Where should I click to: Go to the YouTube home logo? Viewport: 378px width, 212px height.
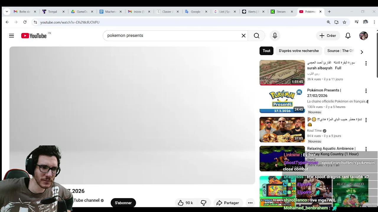pos(34,36)
